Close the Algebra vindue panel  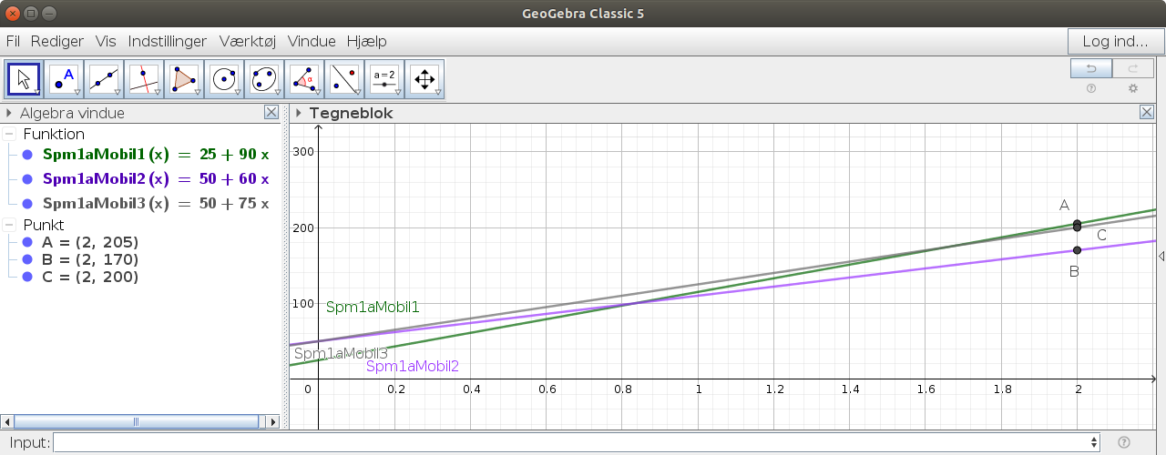(x=271, y=112)
